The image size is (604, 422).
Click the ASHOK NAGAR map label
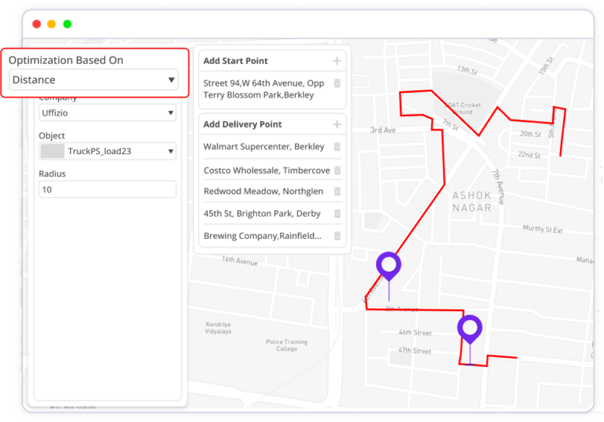point(472,201)
